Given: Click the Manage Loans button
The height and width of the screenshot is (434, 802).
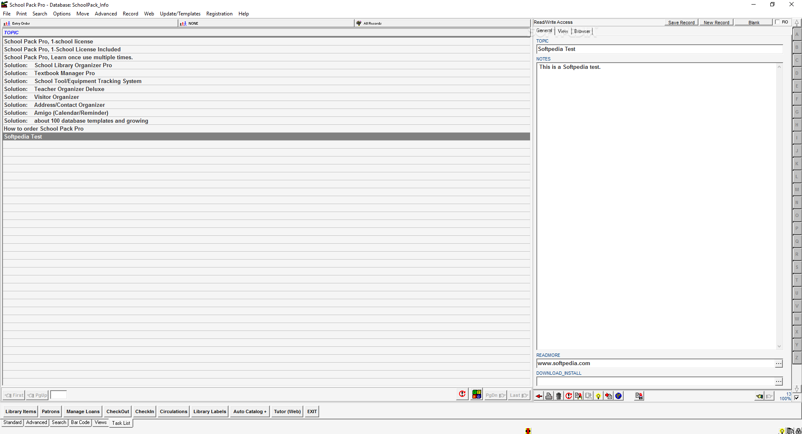Looking at the screenshot, I should [83, 411].
